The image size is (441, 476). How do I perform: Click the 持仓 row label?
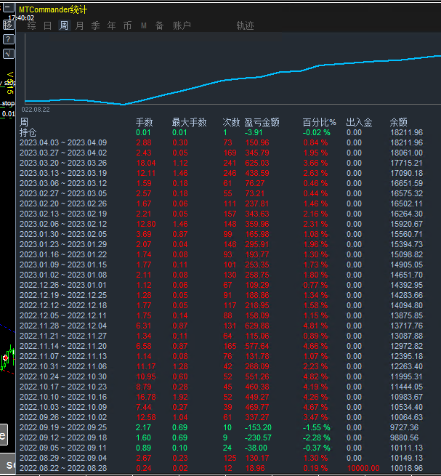pyautogui.click(x=28, y=132)
